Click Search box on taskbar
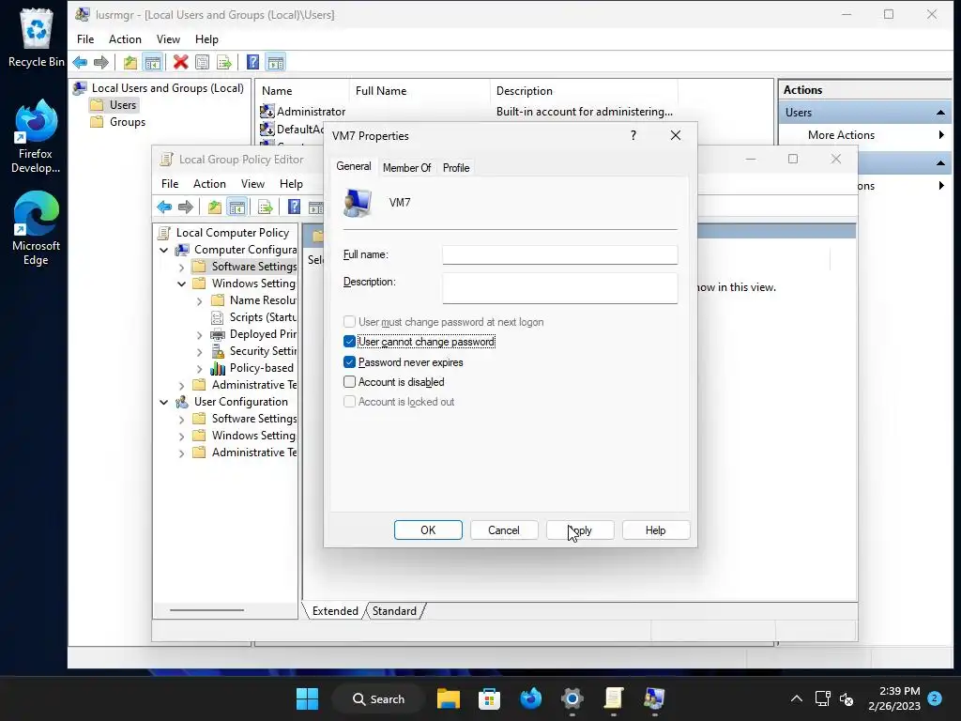961x721 pixels. point(379,698)
